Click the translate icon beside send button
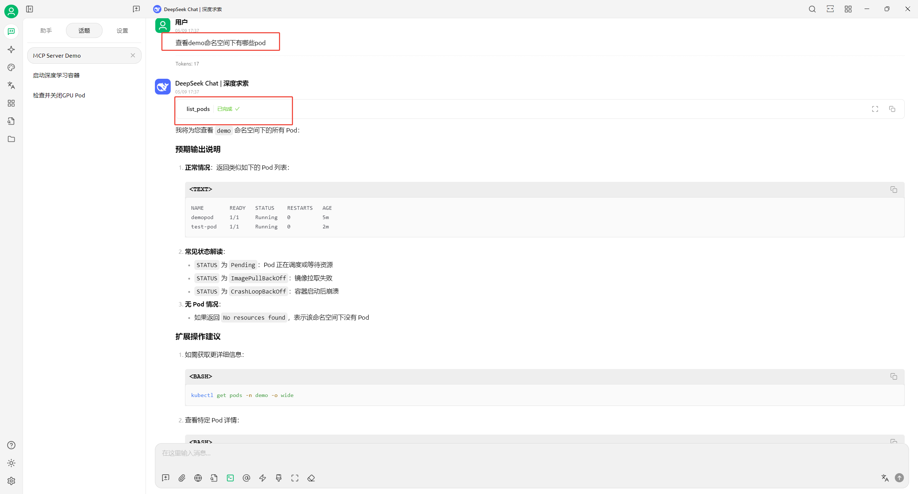Screen dimensions: 918x494 (885, 478)
